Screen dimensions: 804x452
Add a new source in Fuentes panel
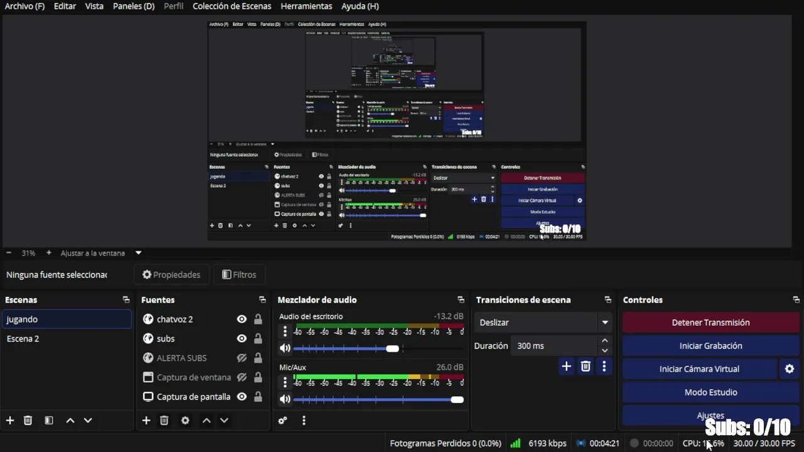pyautogui.click(x=146, y=421)
